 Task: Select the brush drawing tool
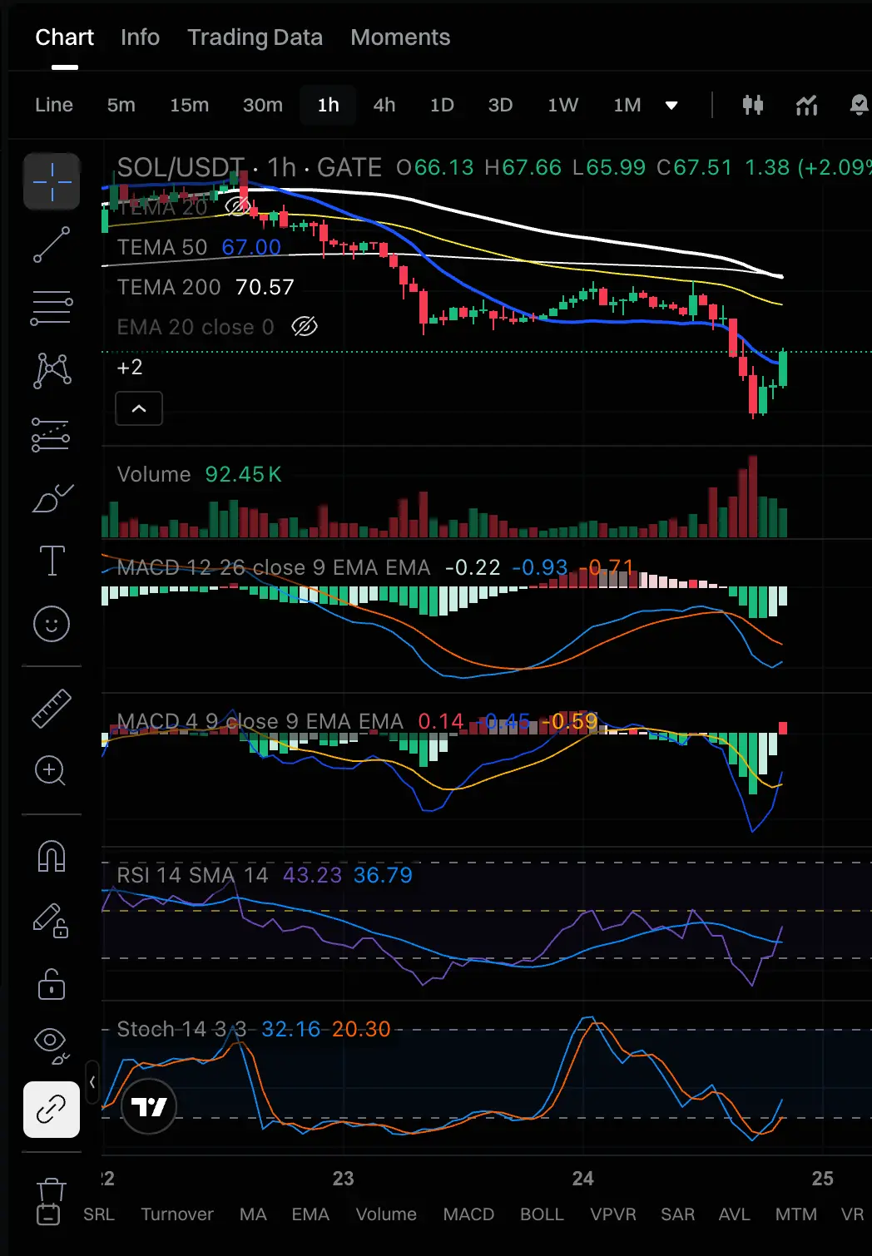[x=52, y=497]
